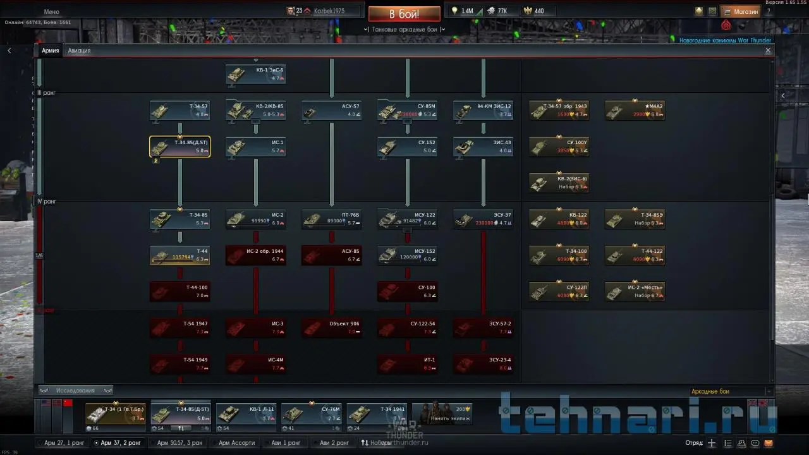Click the В бой! battle button
This screenshot has height=455, width=809.
point(404,14)
